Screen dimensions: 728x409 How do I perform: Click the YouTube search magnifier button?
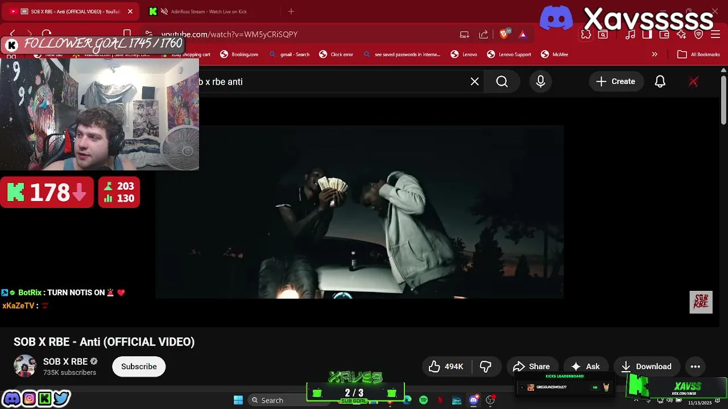tap(502, 82)
